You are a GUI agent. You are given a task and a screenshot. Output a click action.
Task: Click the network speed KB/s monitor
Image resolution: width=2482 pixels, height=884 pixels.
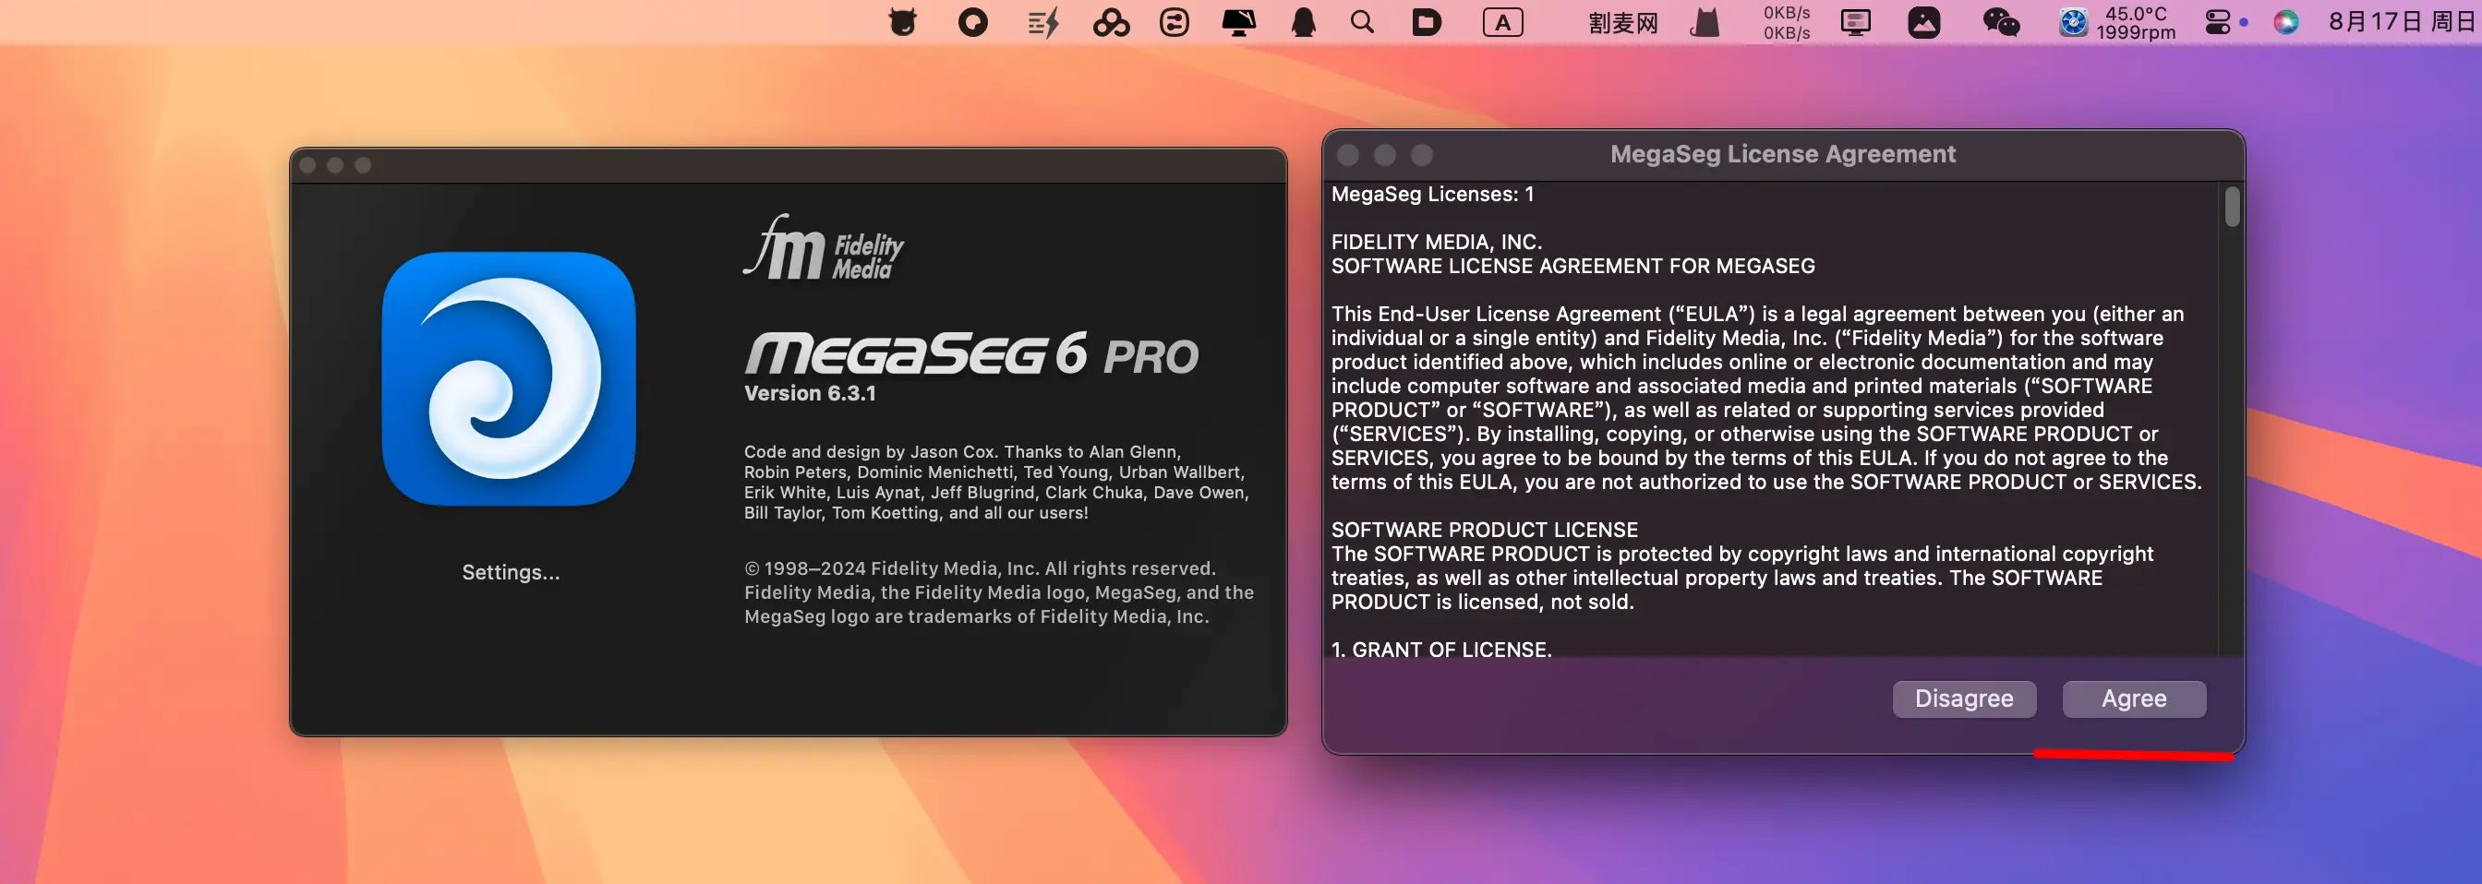tap(1786, 22)
